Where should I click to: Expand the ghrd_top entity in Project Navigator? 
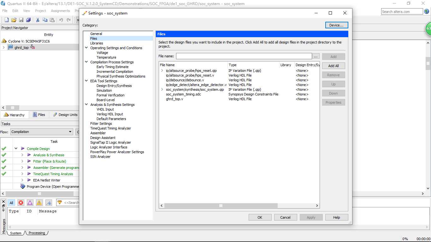(3, 47)
